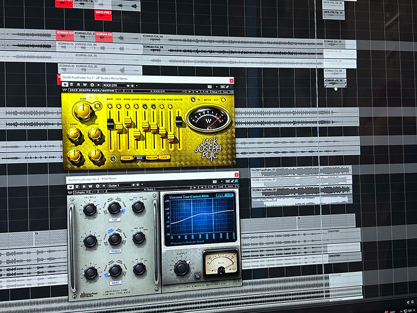Toggle the IN meter switch on JJP Guitars
Screen dimensions: 417x313
(193, 100)
